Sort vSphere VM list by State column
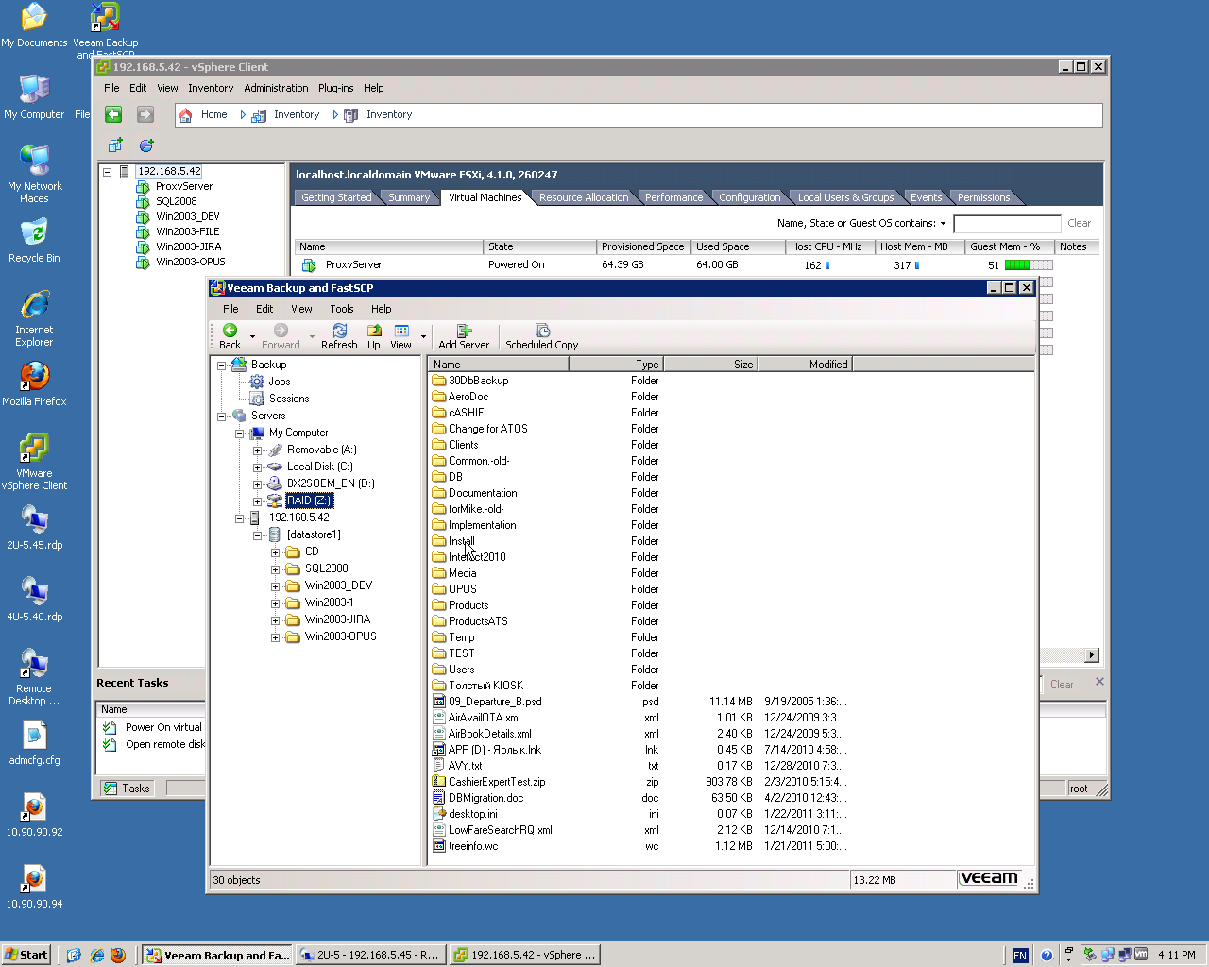 [x=540, y=246]
